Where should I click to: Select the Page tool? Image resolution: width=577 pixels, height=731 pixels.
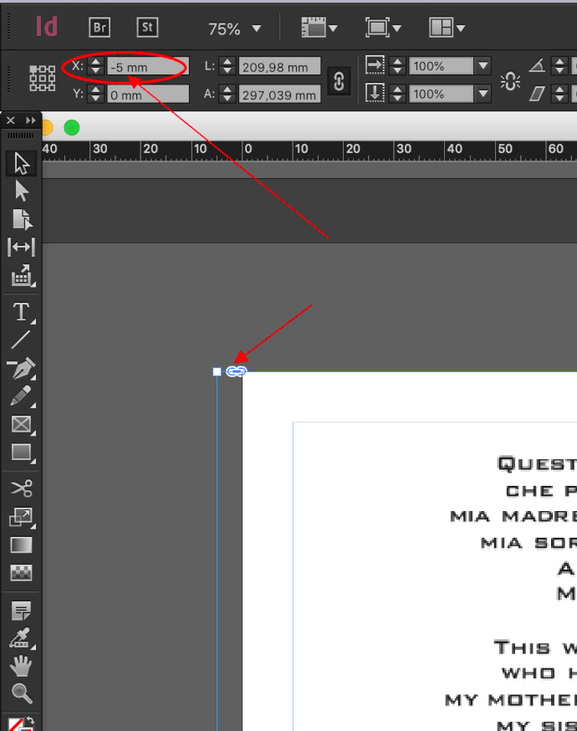point(22,219)
